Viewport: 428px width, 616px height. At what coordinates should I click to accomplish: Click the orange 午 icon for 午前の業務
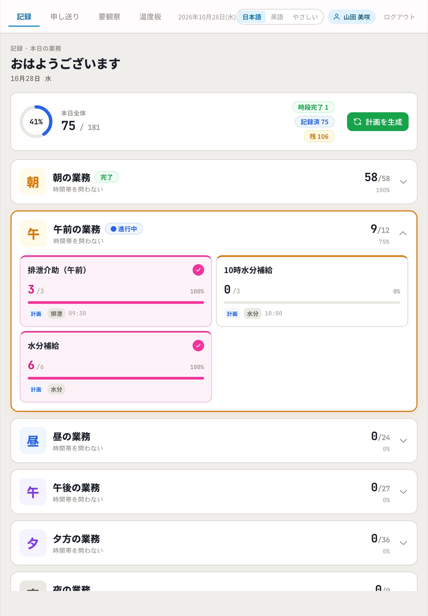pyautogui.click(x=33, y=233)
